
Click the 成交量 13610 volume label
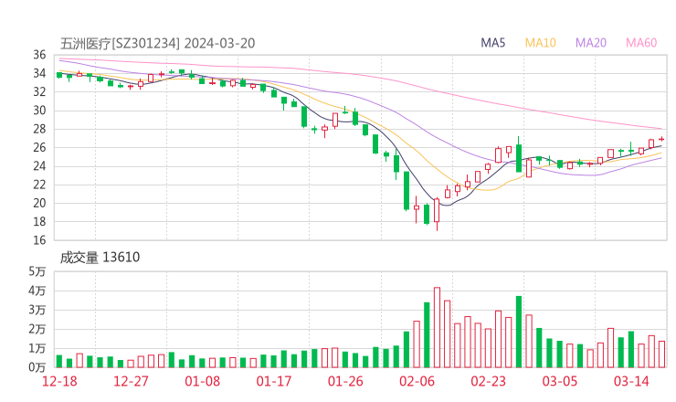coord(100,258)
